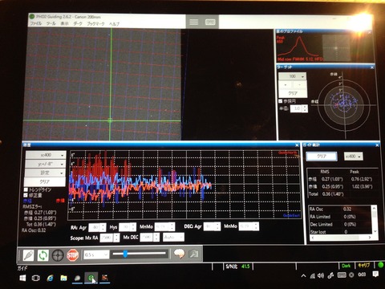Click Mx RA input field
The height and width of the screenshot is (289, 385).
point(107,238)
